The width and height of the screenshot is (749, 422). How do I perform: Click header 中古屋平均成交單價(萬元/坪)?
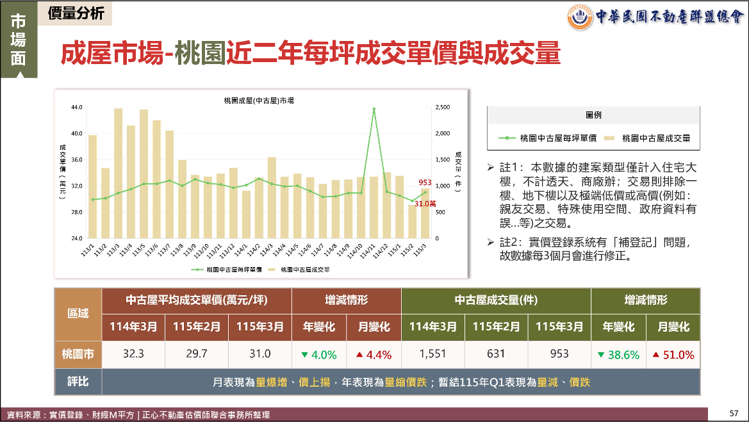coord(196,300)
